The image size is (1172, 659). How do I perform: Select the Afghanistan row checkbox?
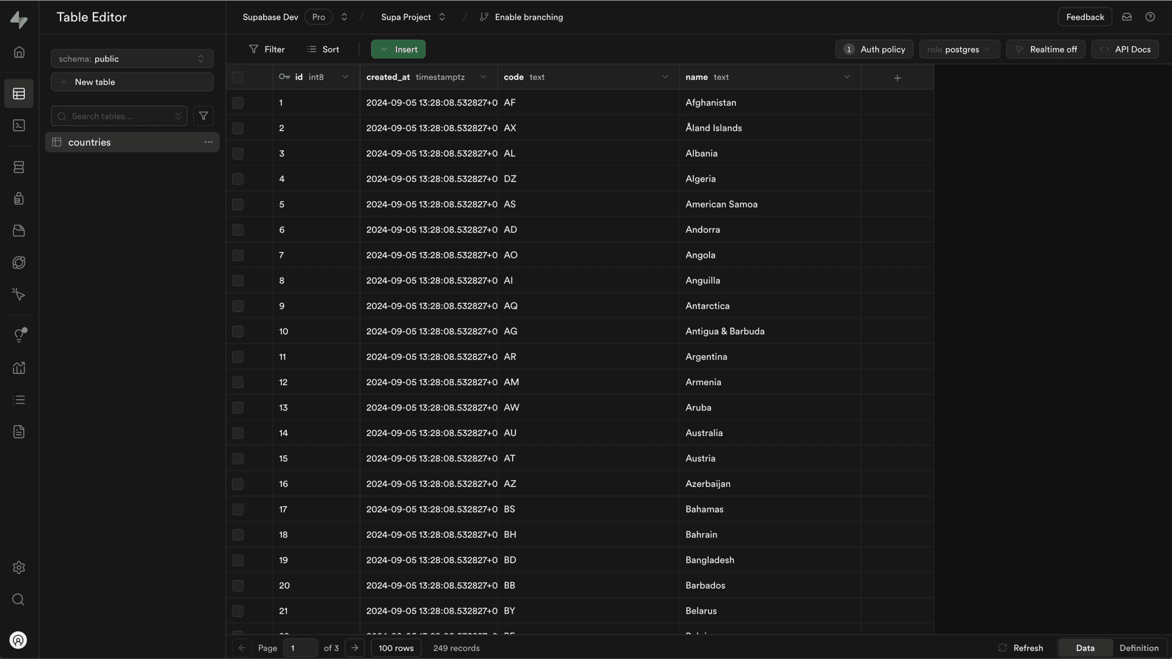coord(237,102)
